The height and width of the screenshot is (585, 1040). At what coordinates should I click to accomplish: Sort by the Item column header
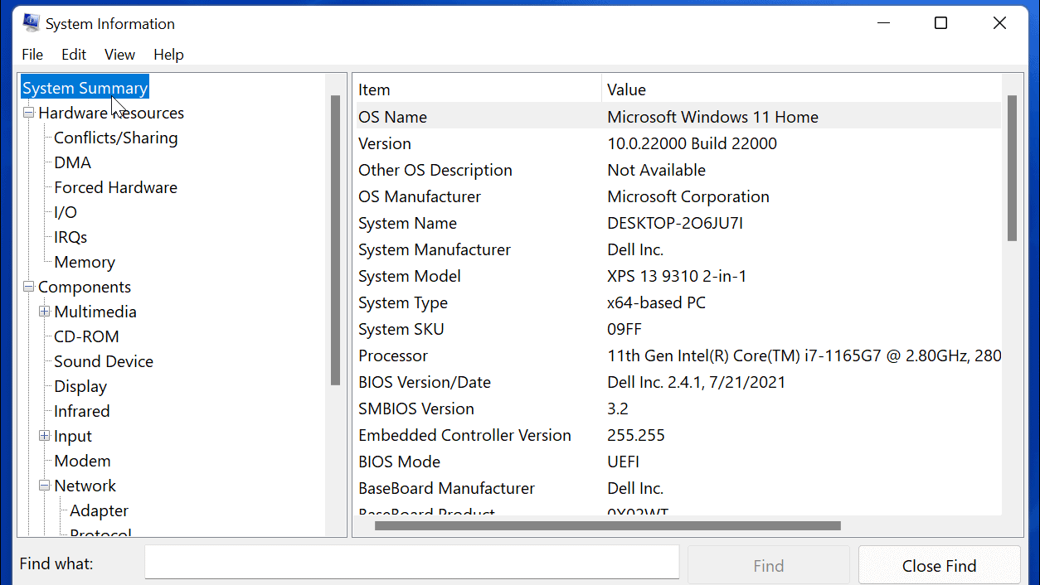(479, 89)
